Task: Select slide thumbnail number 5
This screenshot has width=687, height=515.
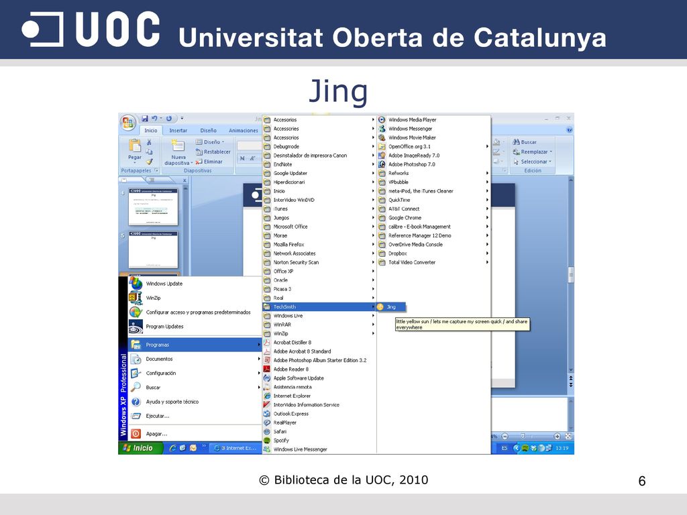Action: (x=153, y=249)
